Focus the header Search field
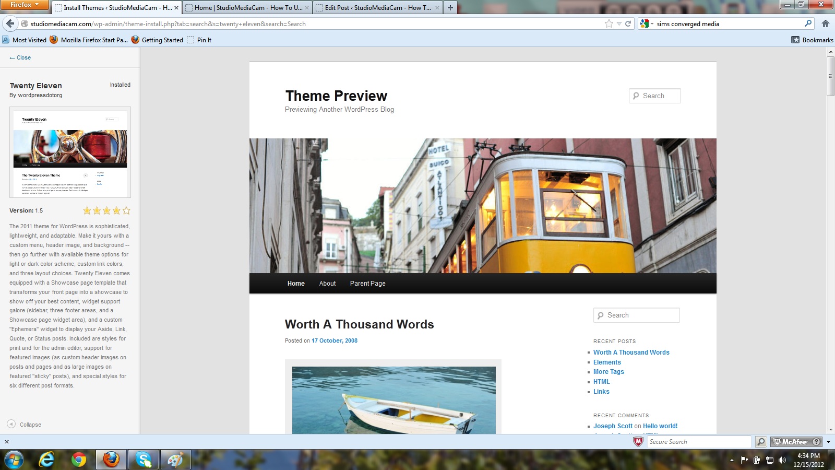 click(x=655, y=96)
